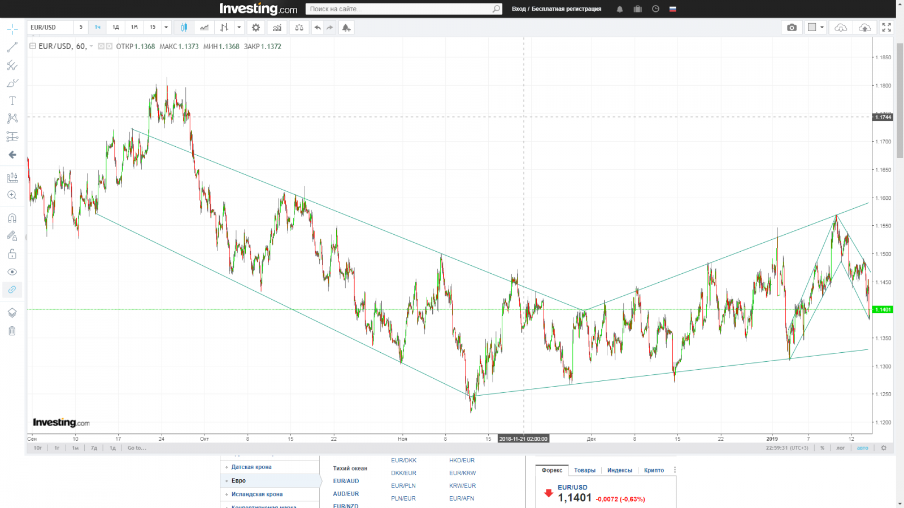
Task: Expand the timeframe interval dropdown
Action: (166, 28)
